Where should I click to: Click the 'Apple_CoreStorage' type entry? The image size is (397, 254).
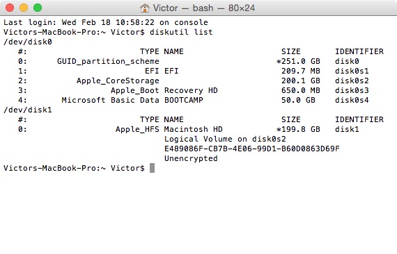(x=118, y=81)
